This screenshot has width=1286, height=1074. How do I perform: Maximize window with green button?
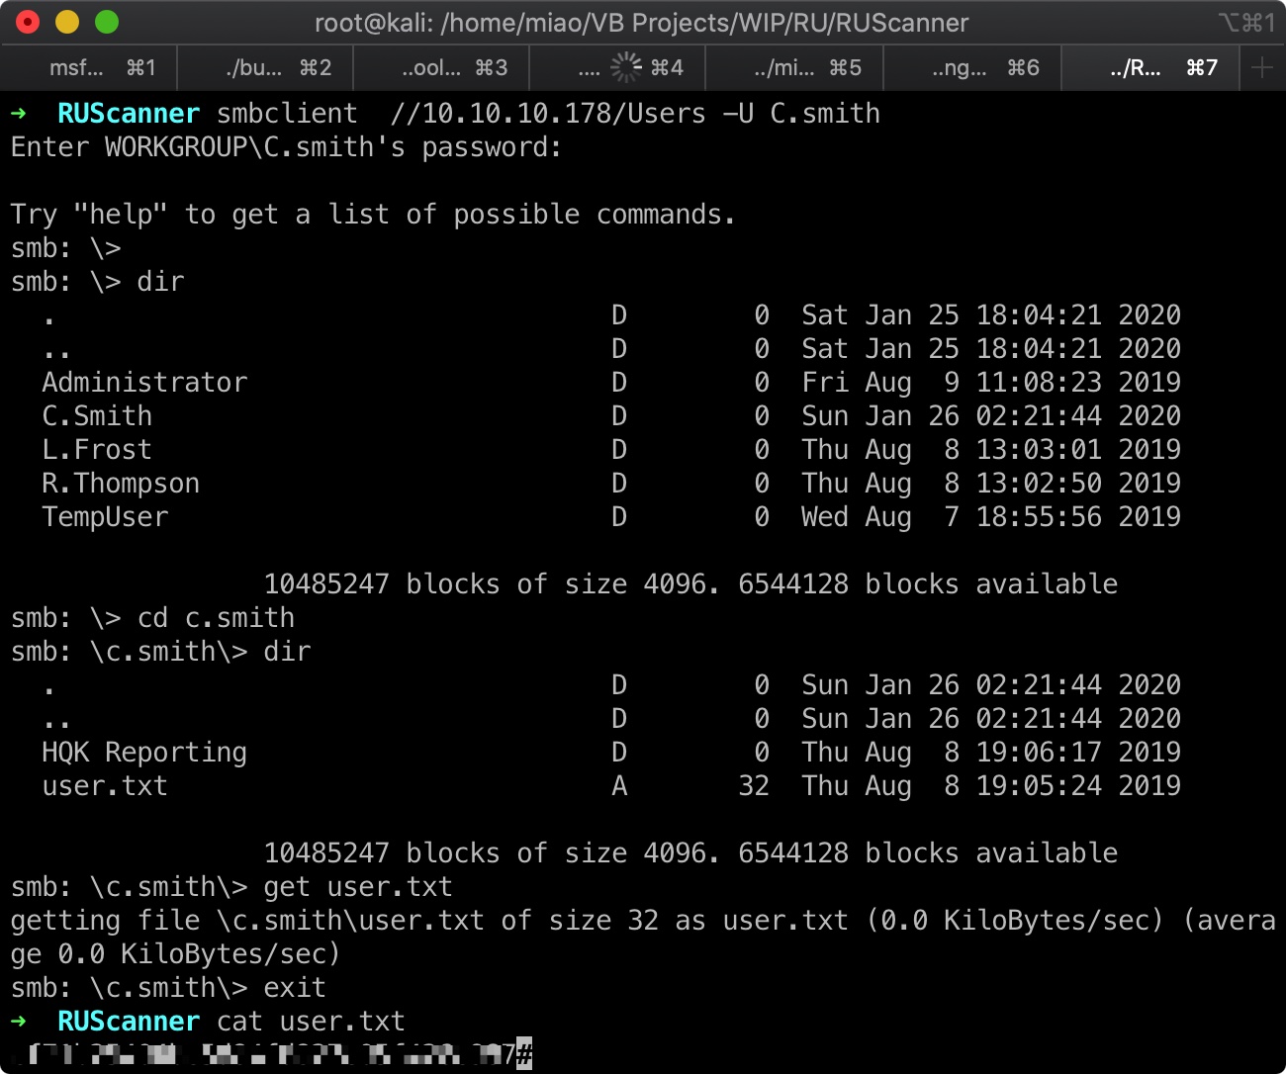(107, 22)
